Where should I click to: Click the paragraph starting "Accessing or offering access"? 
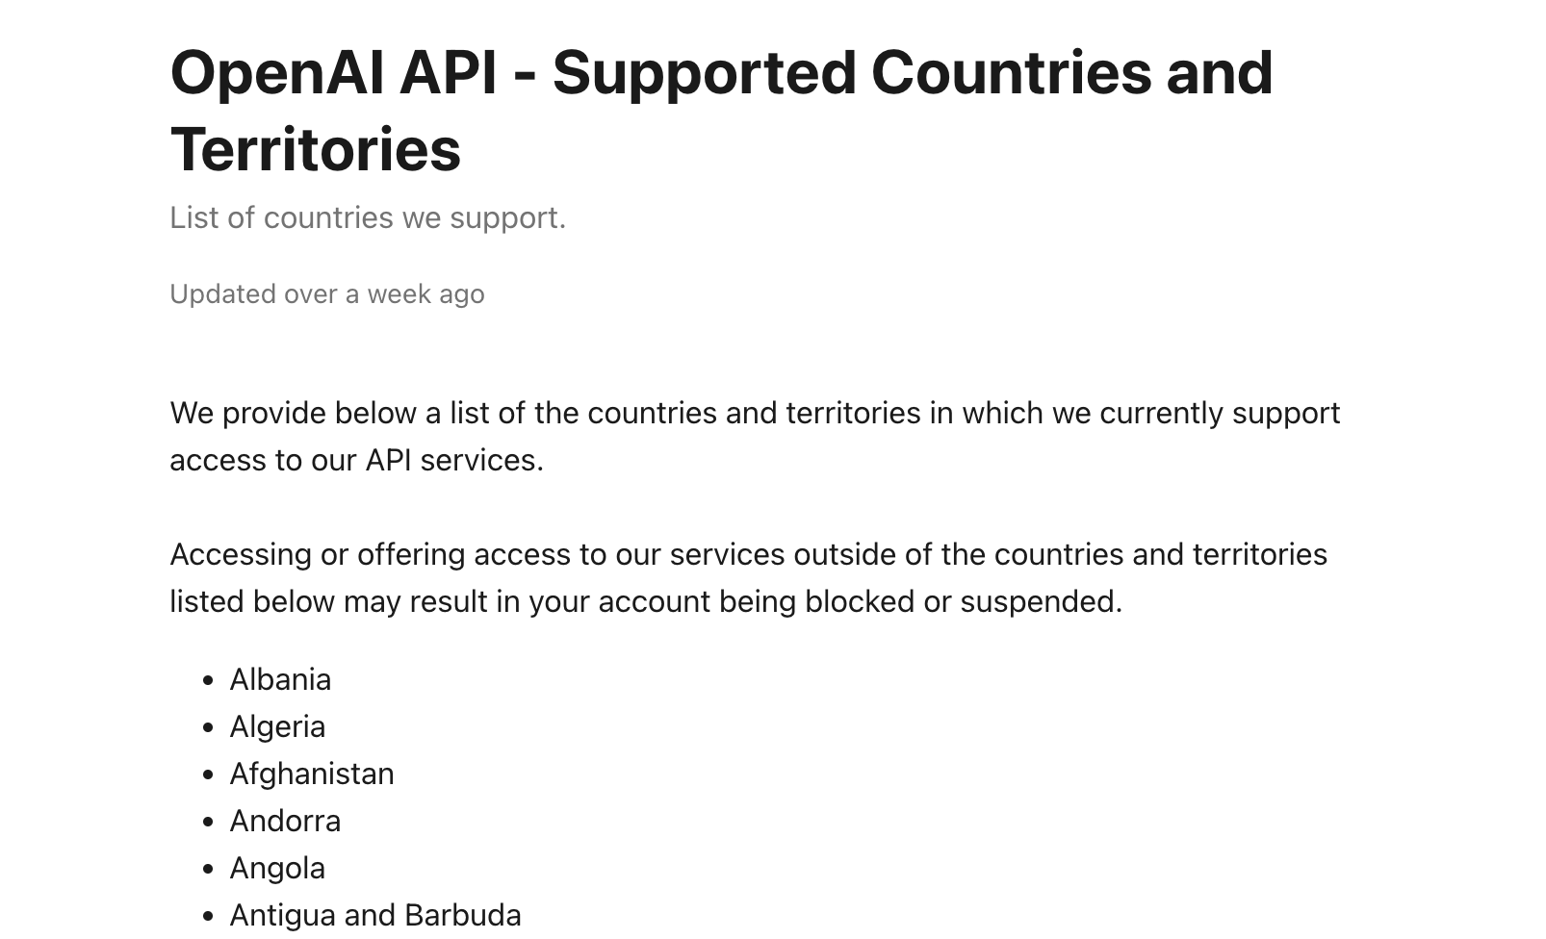[x=749, y=577]
